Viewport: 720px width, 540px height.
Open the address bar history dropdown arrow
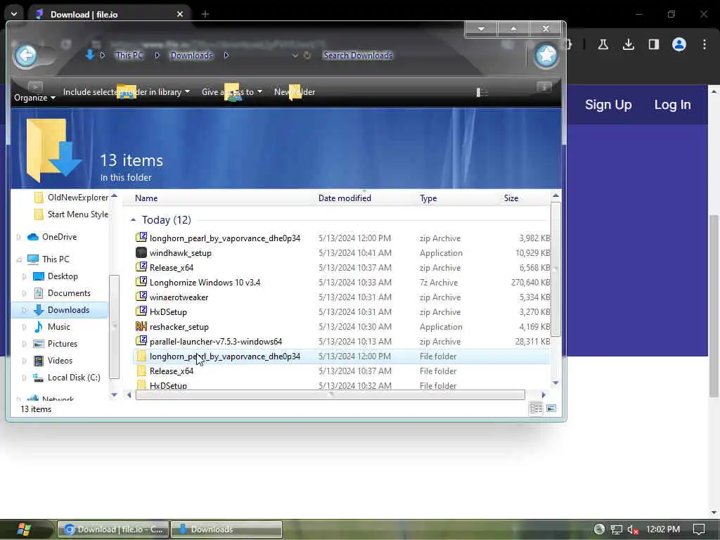point(295,55)
